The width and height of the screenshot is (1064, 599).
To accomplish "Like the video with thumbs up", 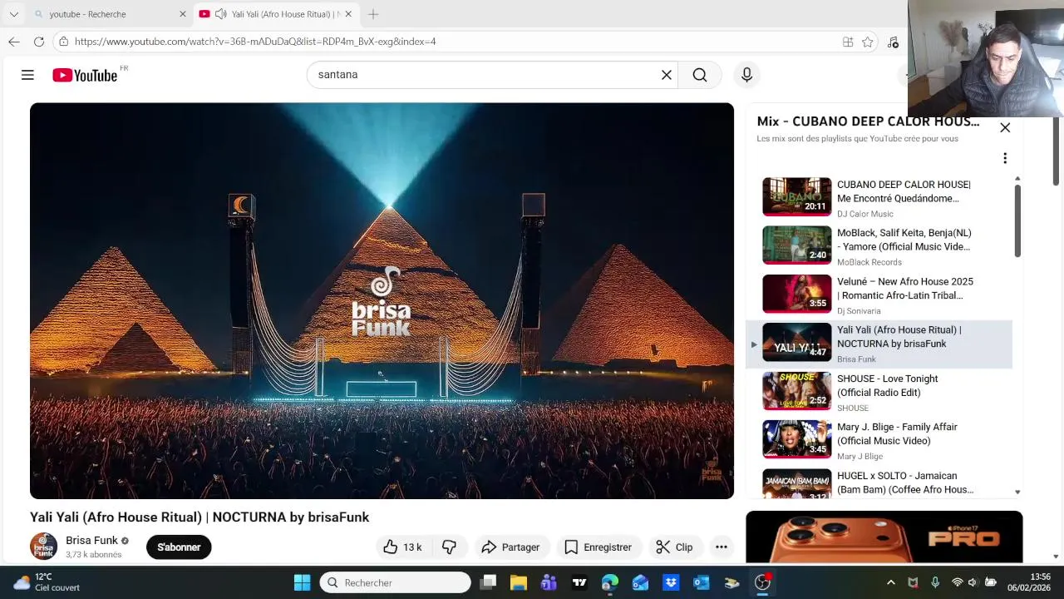I will (403, 547).
